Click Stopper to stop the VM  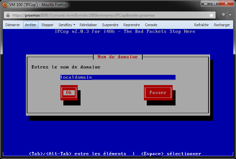pyautogui.click(x=47, y=25)
